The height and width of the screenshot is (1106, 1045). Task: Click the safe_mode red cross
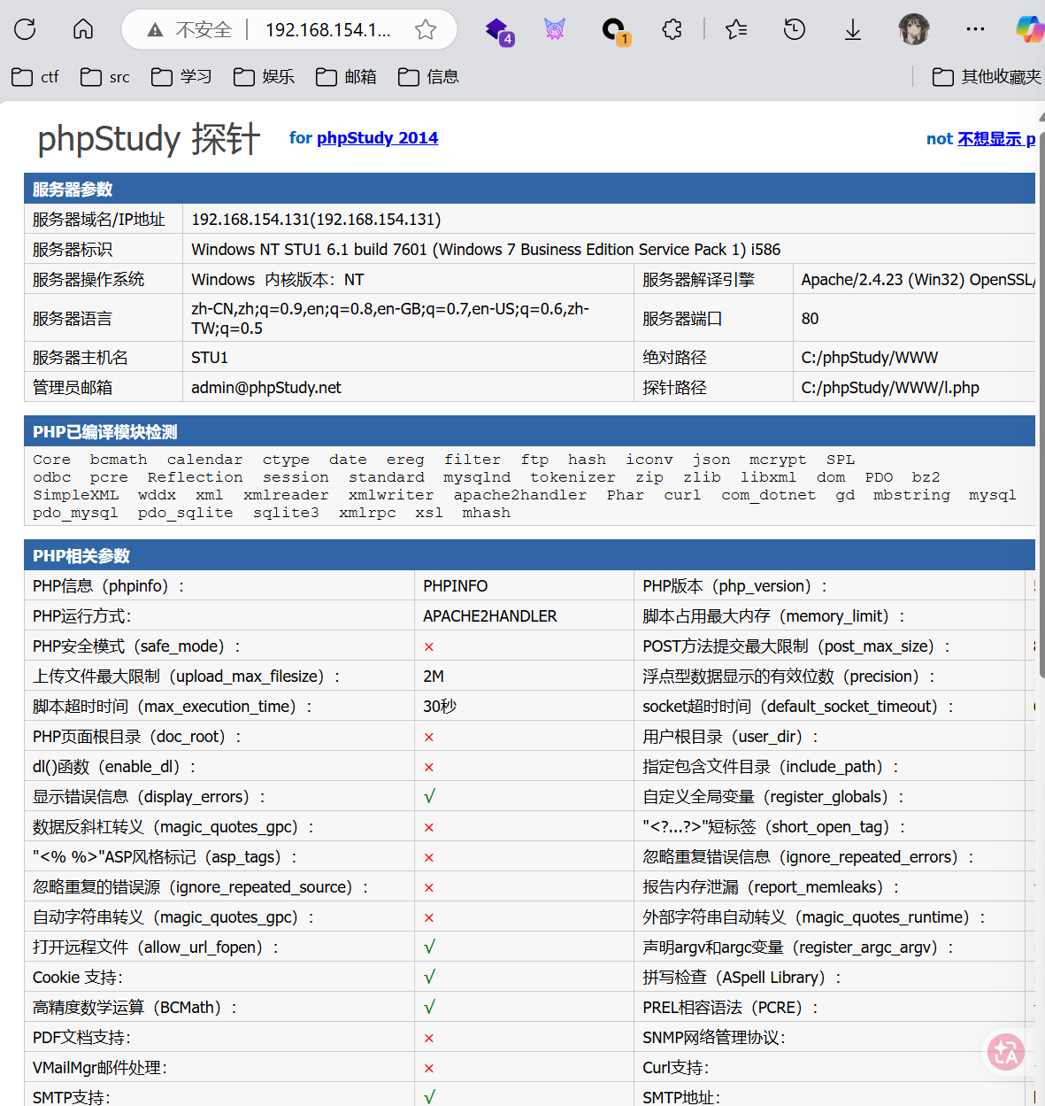429,646
